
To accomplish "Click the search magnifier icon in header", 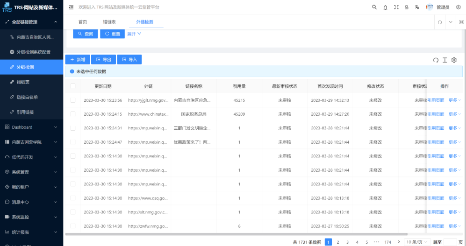I will pos(374,7).
